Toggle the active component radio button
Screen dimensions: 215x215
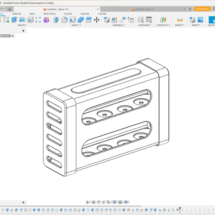pyautogui.click(x=12, y=36)
